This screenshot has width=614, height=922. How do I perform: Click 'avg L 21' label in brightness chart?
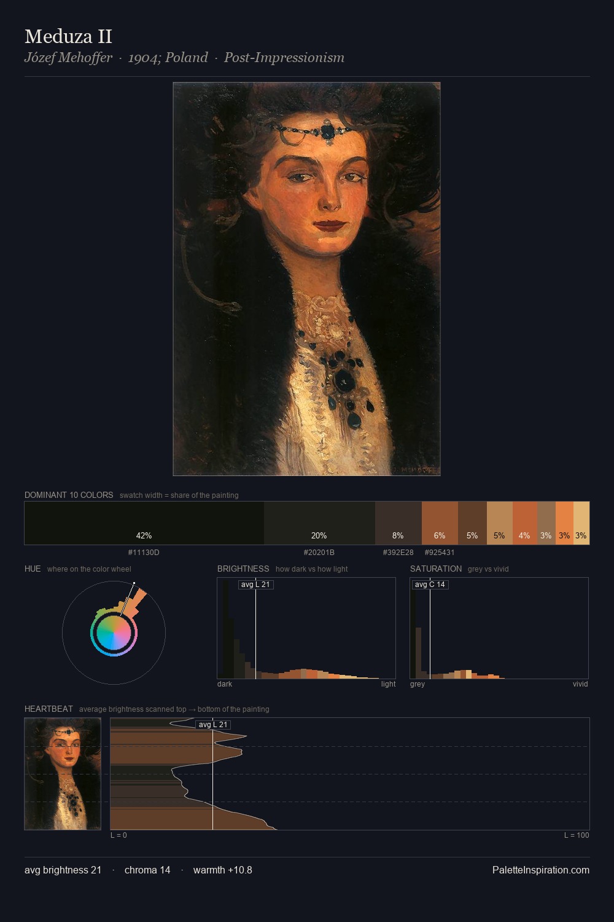tap(256, 585)
